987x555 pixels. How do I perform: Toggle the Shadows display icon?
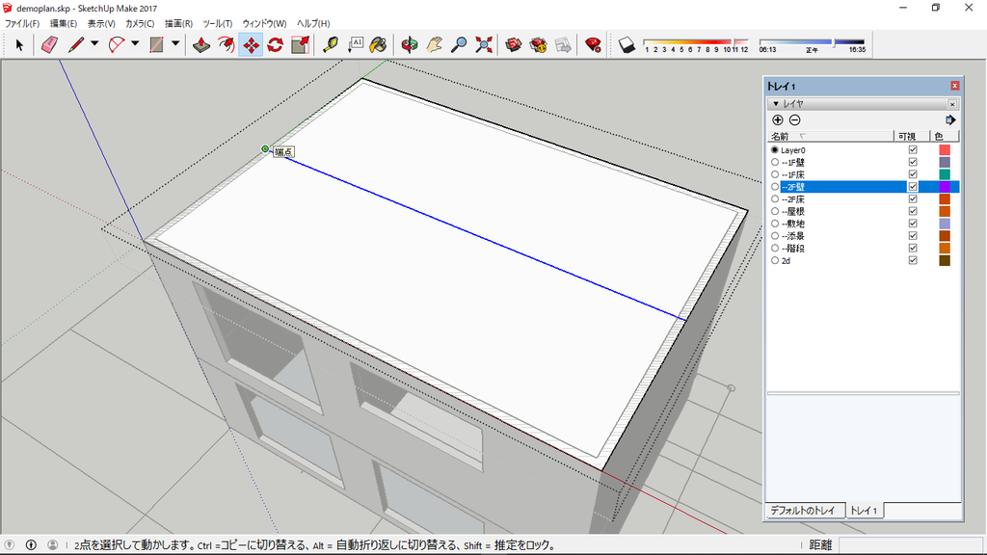tap(627, 44)
